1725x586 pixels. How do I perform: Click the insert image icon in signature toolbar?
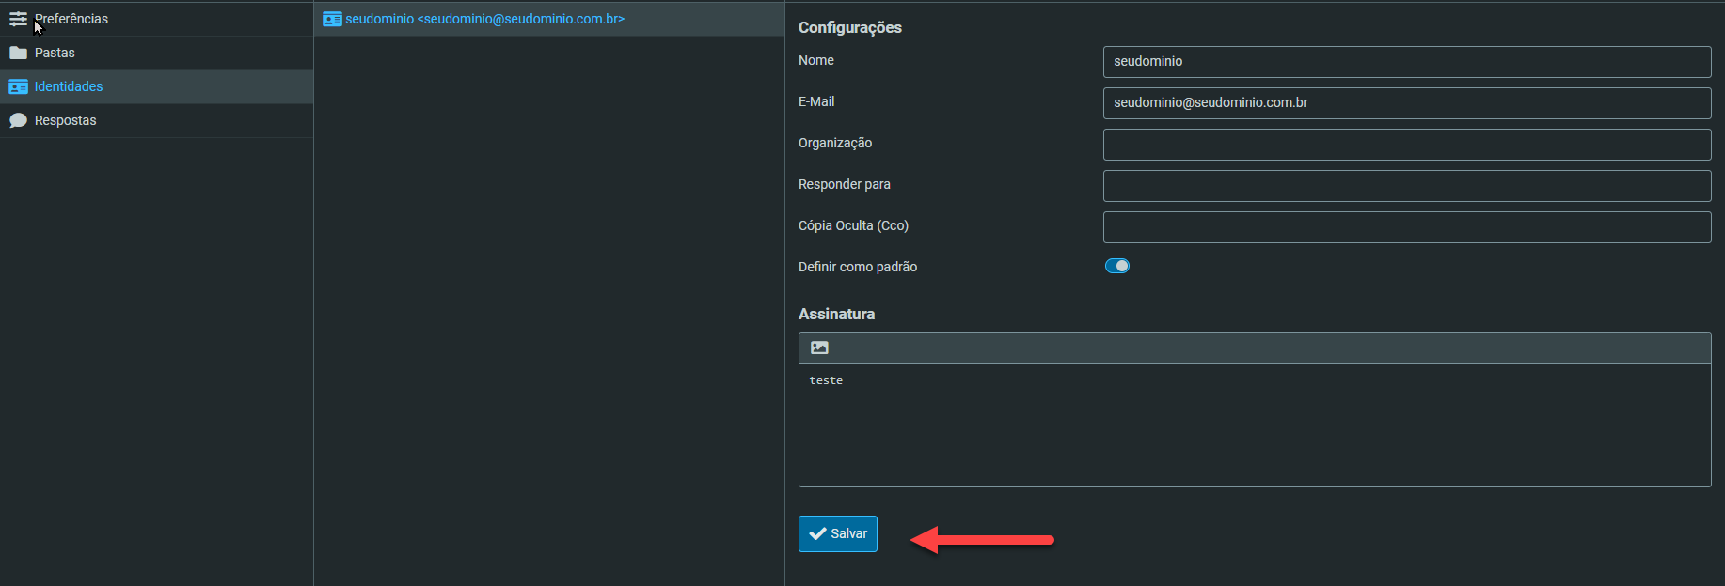coord(819,347)
